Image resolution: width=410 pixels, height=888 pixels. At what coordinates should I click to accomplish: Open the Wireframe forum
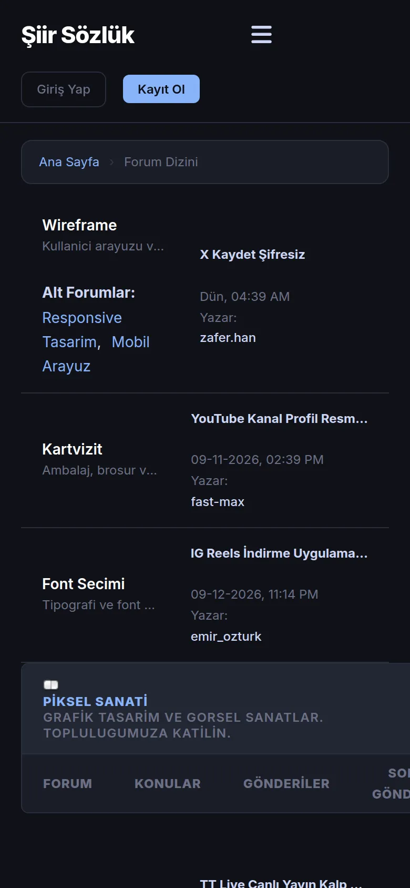[79, 225]
